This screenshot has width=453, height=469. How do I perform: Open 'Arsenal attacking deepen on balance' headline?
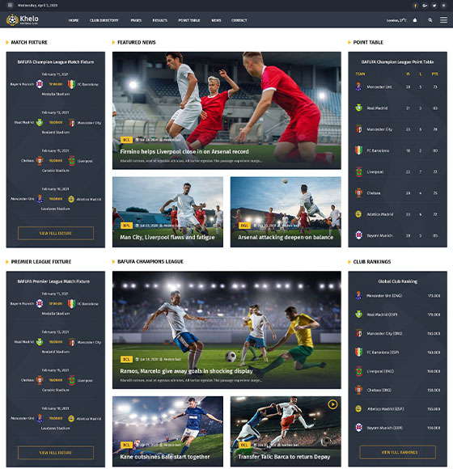pyautogui.click(x=286, y=237)
